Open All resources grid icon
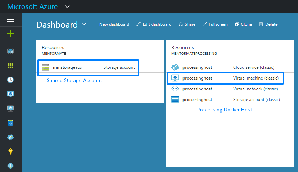The width and height of the screenshot is (298, 172). click(10, 66)
